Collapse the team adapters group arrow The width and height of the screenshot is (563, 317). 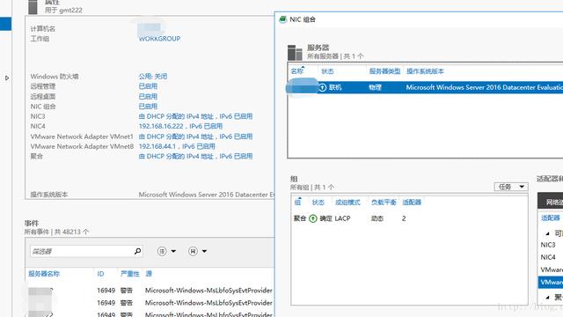coord(547,297)
